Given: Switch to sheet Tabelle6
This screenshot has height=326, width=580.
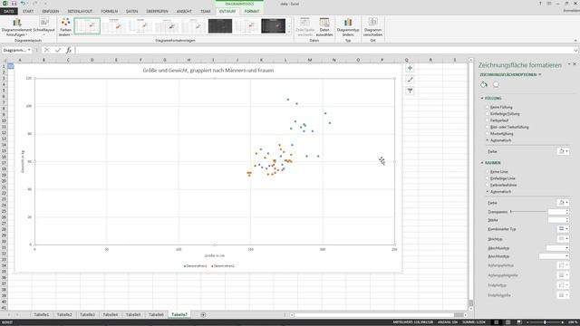Looking at the screenshot, I should click(156, 314).
